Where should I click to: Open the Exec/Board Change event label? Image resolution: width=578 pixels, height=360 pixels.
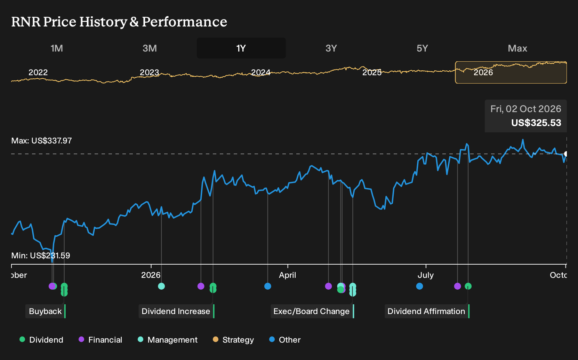click(312, 311)
